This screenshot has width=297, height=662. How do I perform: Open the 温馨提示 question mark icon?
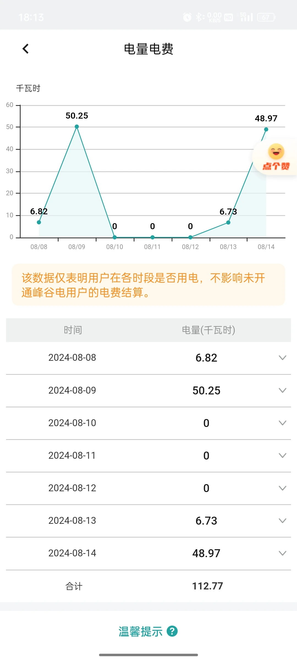coord(172,631)
